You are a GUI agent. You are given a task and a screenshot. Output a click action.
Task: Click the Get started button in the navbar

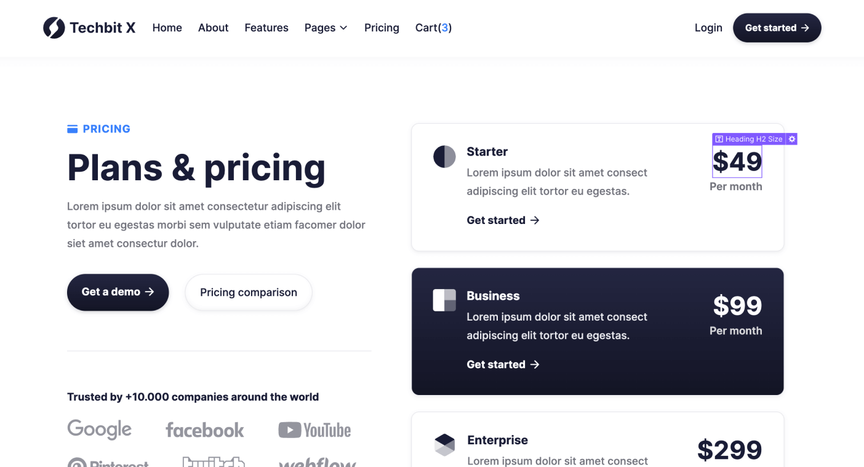coord(777,28)
